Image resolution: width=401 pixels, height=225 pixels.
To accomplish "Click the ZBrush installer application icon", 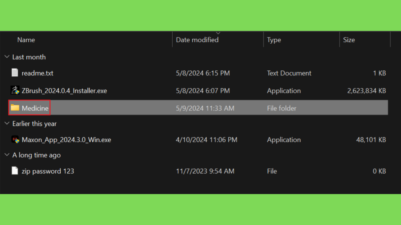I will [15, 90].
